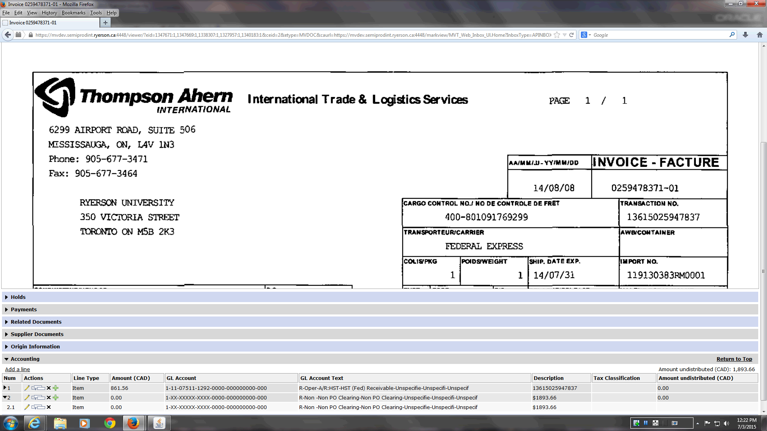Collapse accounting line 2 sub-lines

pyautogui.click(x=5, y=397)
